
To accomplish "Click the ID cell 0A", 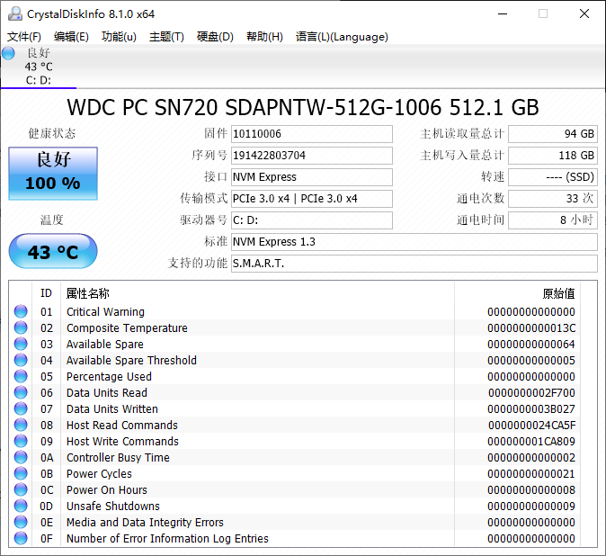I will coord(47,457).
